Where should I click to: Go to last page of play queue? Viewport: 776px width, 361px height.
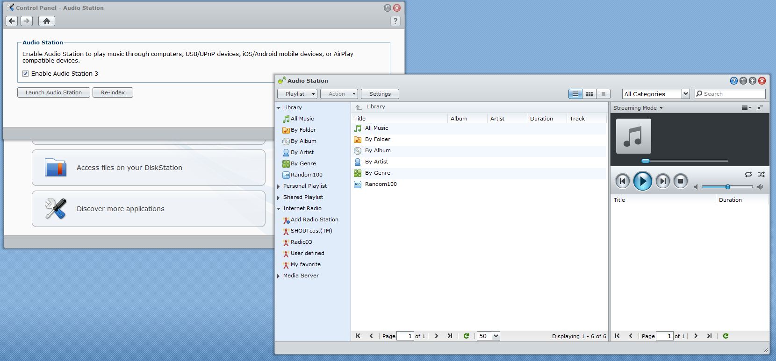pyautogui.click(x=709, y=336)
